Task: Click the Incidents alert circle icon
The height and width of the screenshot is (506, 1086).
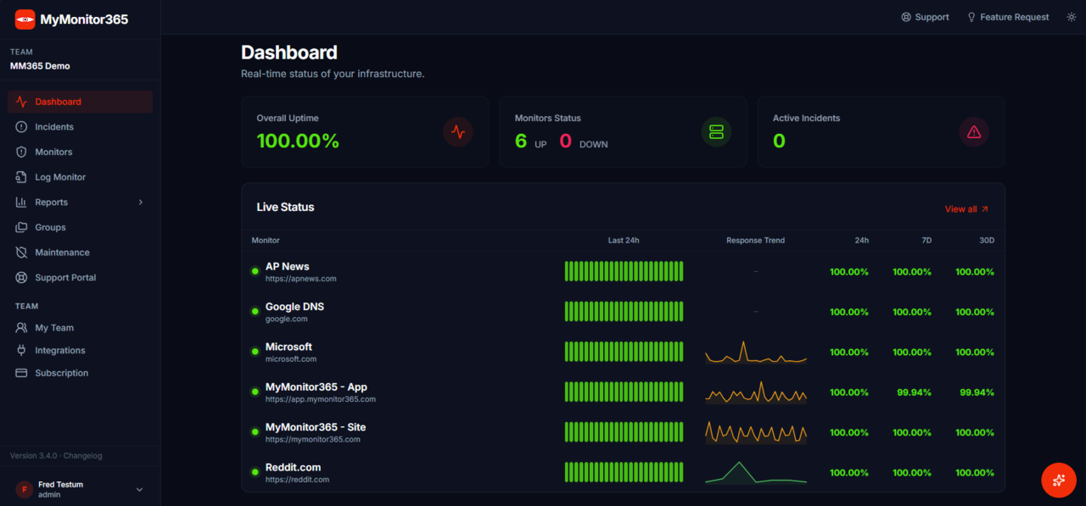Action: 21,127
